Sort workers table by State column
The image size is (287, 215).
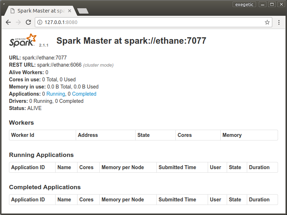[143, 135]
